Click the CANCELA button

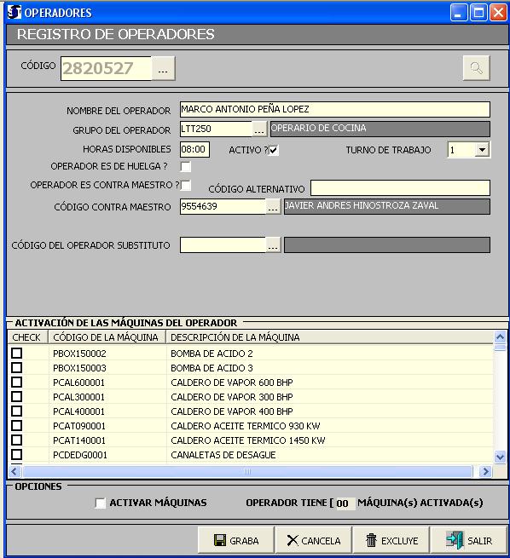coord(313,541)
